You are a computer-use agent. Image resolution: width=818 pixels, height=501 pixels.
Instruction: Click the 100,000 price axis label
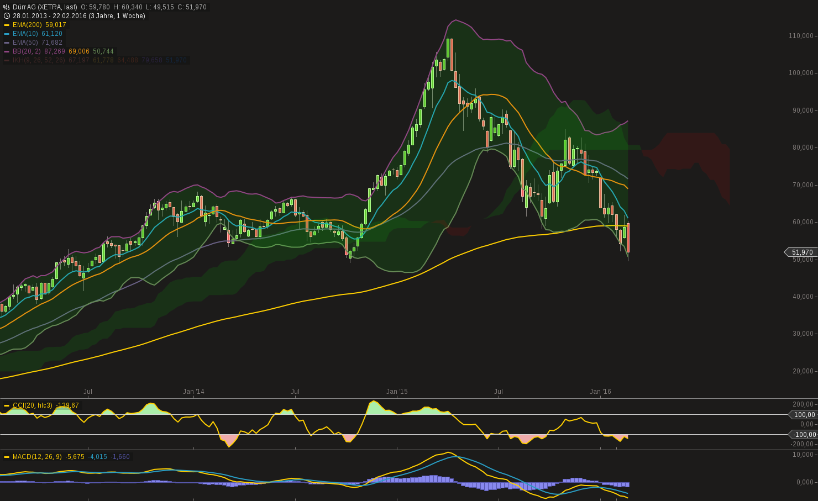point(801,73)
